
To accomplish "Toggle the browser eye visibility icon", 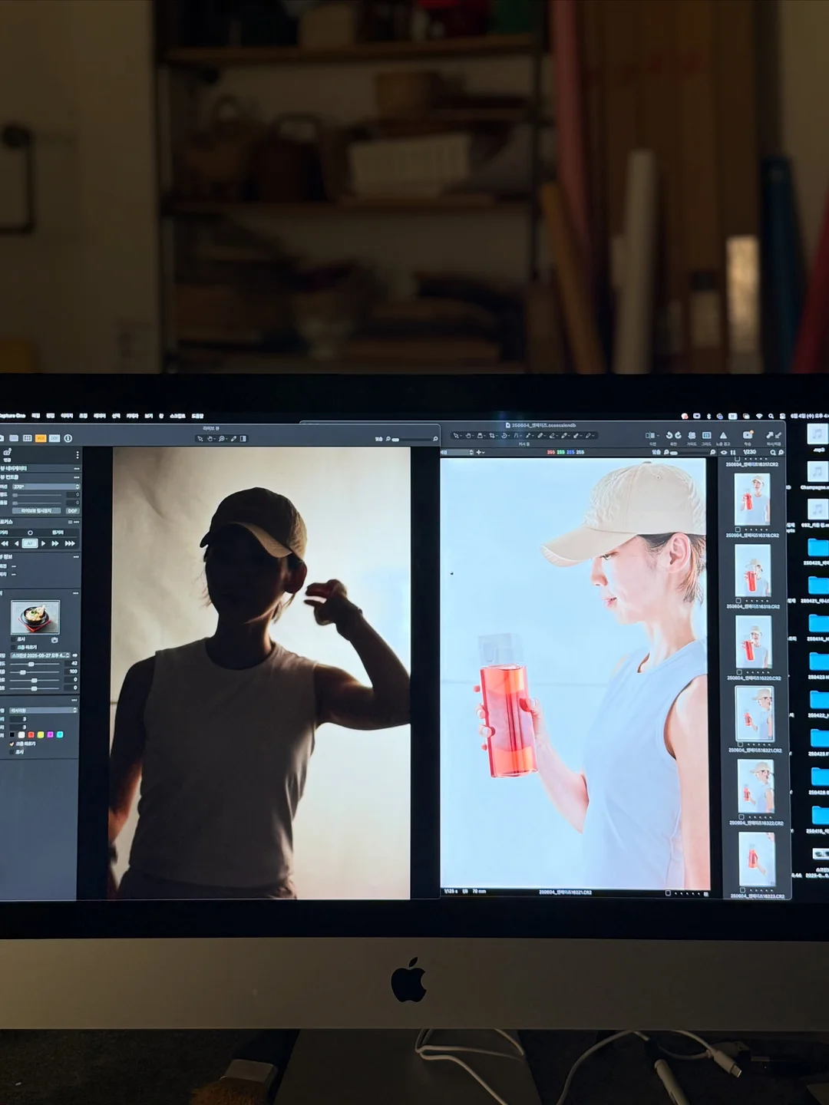I will pos(724,452).
